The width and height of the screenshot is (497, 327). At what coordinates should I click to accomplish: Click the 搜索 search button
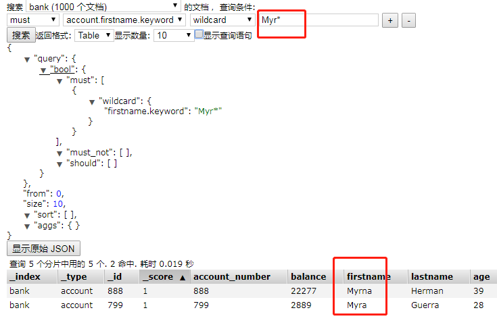pos(21,35)
